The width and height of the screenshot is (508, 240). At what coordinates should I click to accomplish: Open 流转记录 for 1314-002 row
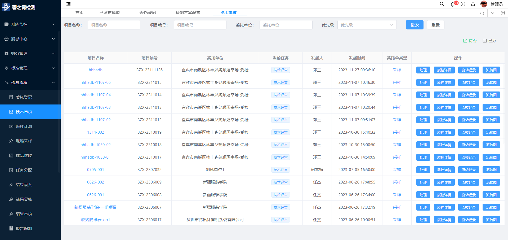469,132
